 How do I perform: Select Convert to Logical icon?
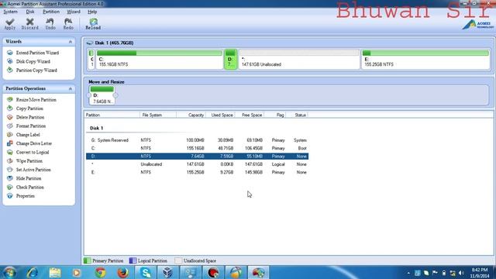coord(10,152)
